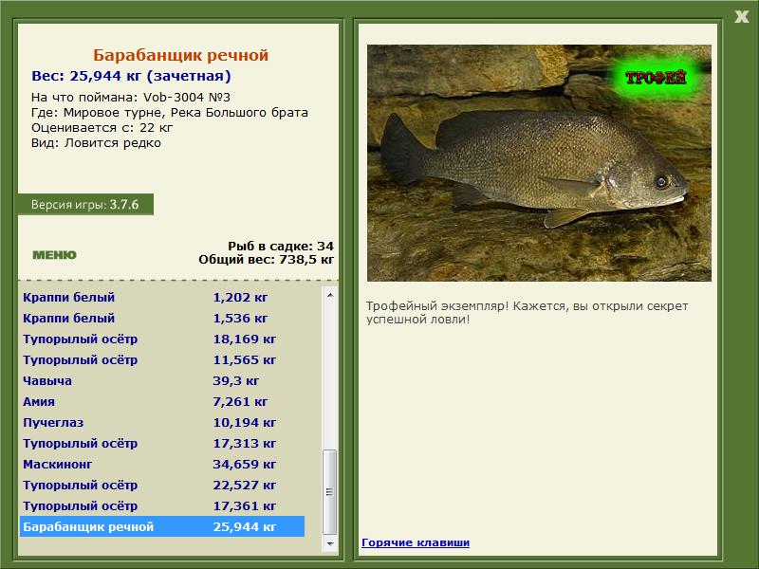Viewport: 759px width, 569px height.
Task: Select Тупорылый осётр 11,565 кг entry
Action: click(162, 359)
